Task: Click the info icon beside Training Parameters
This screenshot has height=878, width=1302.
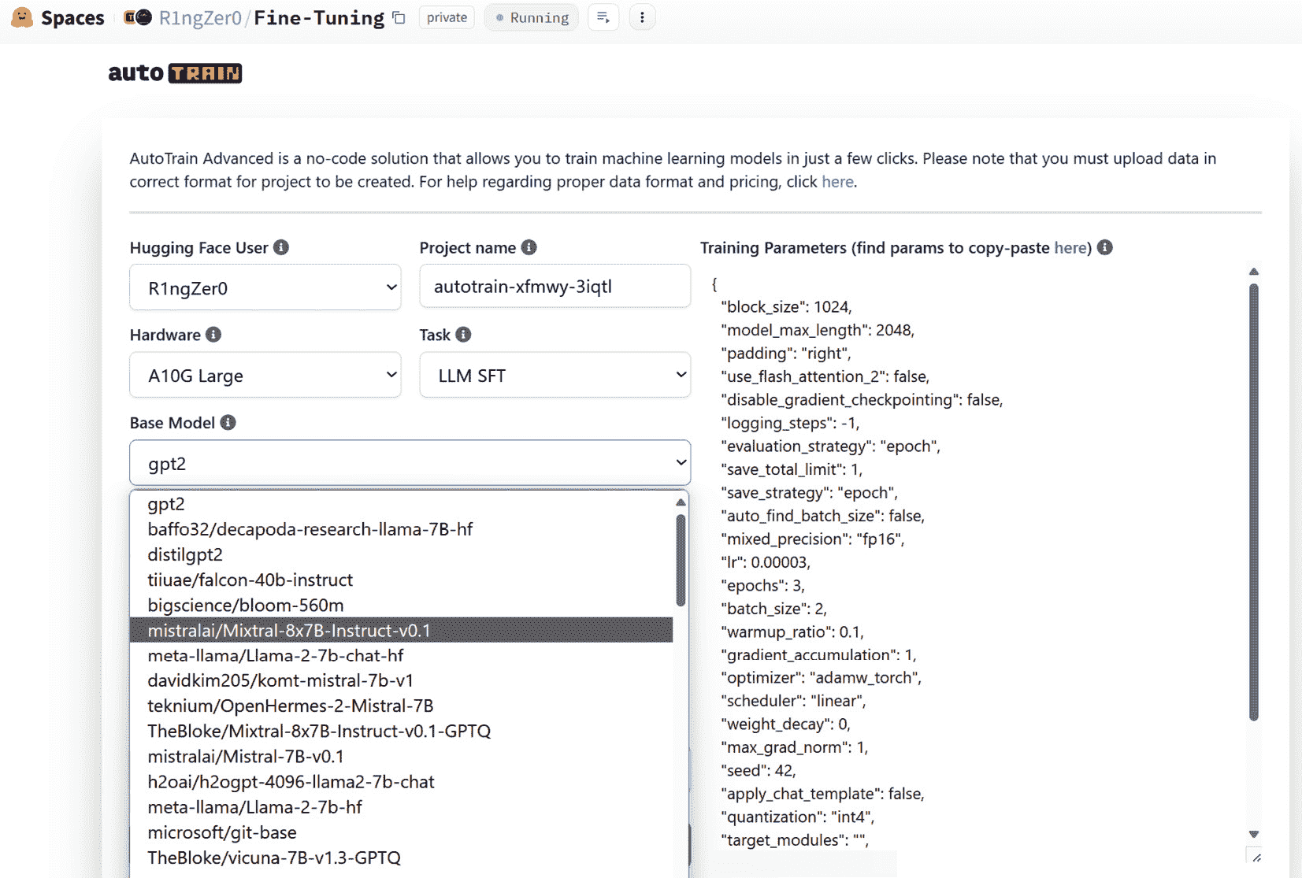Action: [1105, 247]
